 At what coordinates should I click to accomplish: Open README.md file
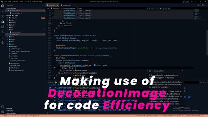click(25, 68)
